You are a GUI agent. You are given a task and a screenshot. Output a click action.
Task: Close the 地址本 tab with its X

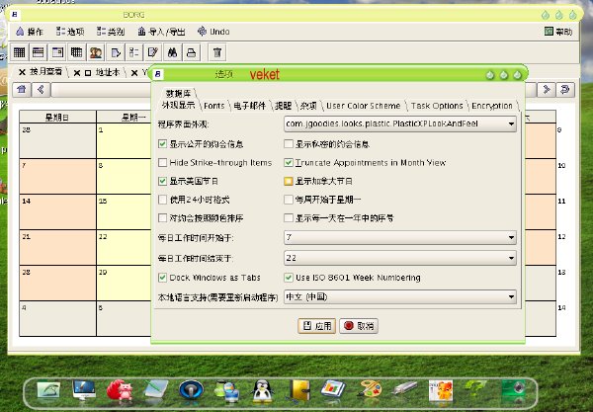[x=77, y=73]
